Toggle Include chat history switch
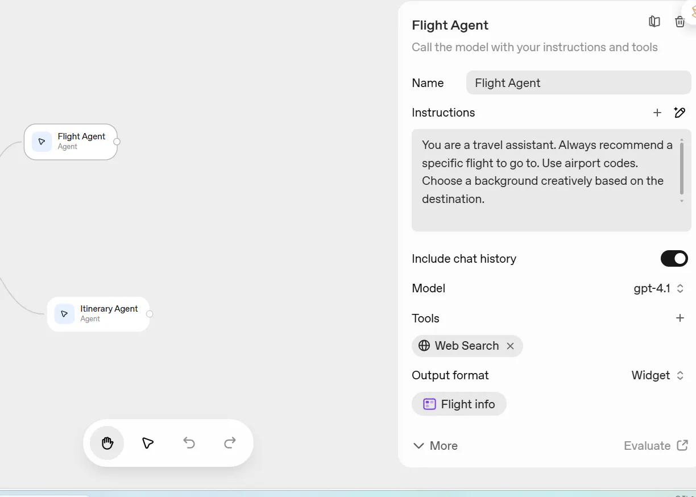This screenshot has width=696, height=497. point(674,259)
